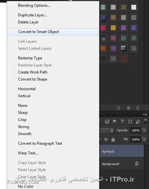Viewport: 149px width, 189px height.
Task: Delete style using the trash icon
Action: point(137,108)
